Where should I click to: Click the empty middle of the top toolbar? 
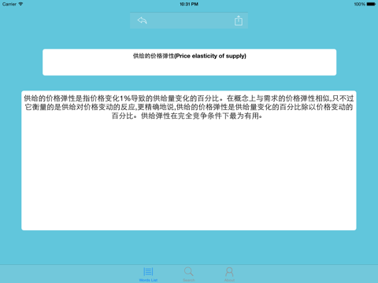pos(191,20)
